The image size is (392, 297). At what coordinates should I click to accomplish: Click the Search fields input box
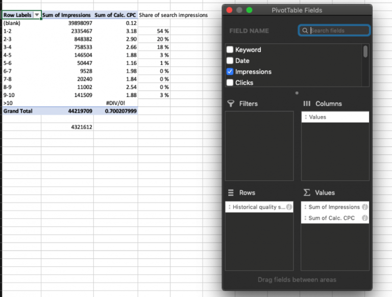pos(338,31)
